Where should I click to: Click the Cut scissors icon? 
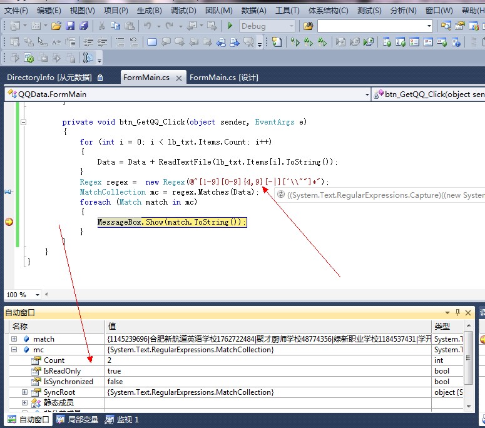pyautogui.click(x=102, y=26)
